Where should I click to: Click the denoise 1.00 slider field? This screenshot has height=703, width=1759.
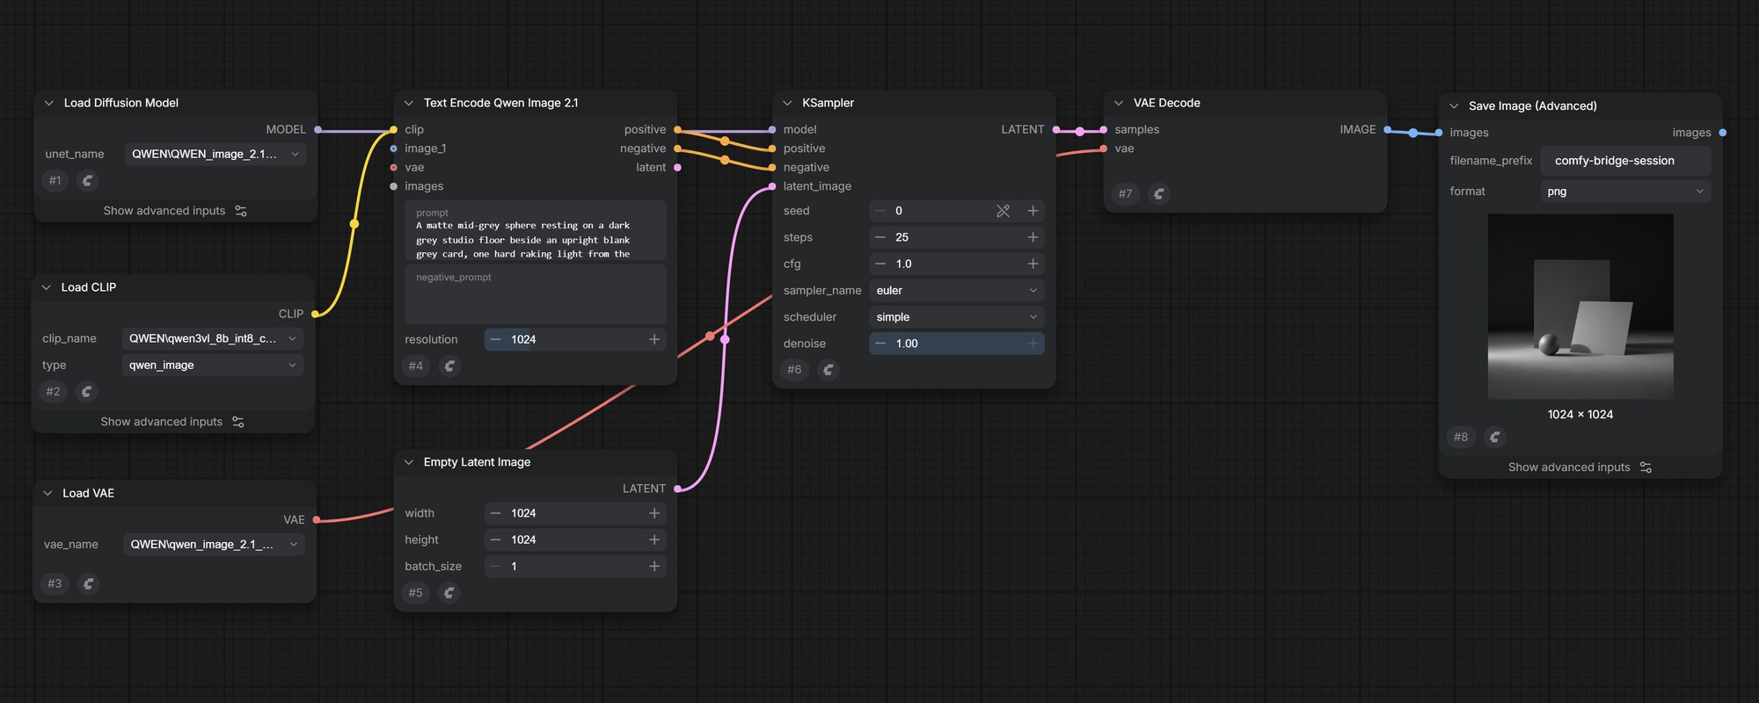coord(957,344)
